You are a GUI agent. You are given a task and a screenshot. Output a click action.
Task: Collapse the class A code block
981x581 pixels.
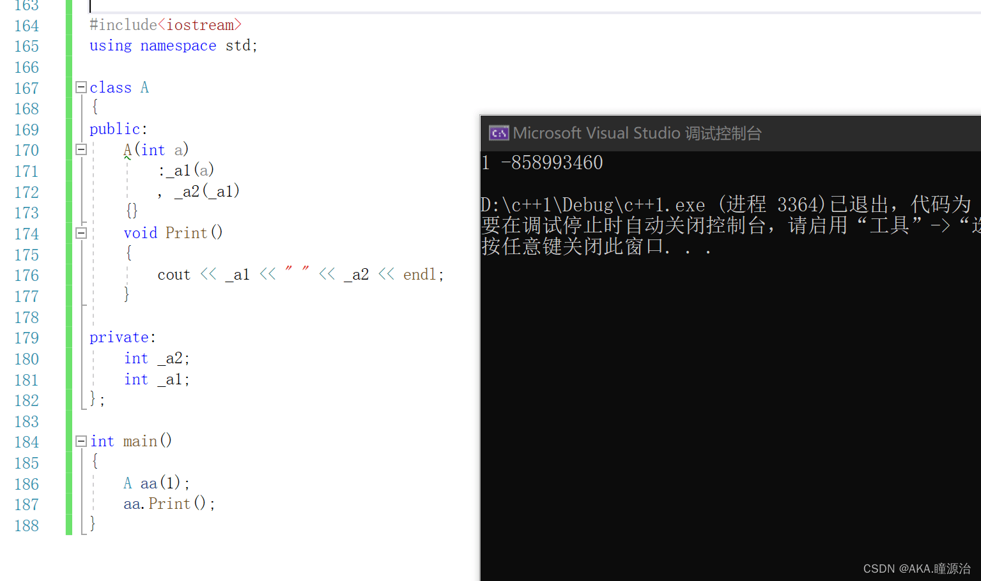[81, 87]
